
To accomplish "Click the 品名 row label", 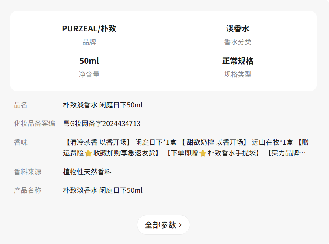I will coord(21,105).
